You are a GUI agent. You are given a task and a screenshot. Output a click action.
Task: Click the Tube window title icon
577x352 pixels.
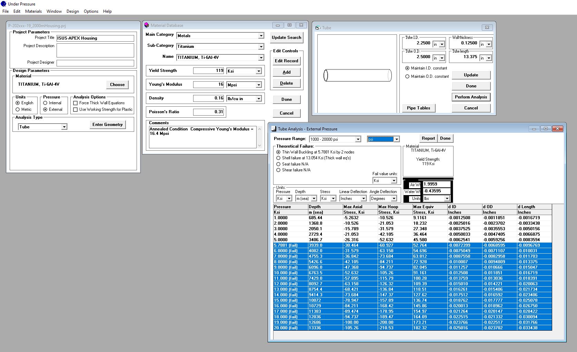click(x=318, y=28)
